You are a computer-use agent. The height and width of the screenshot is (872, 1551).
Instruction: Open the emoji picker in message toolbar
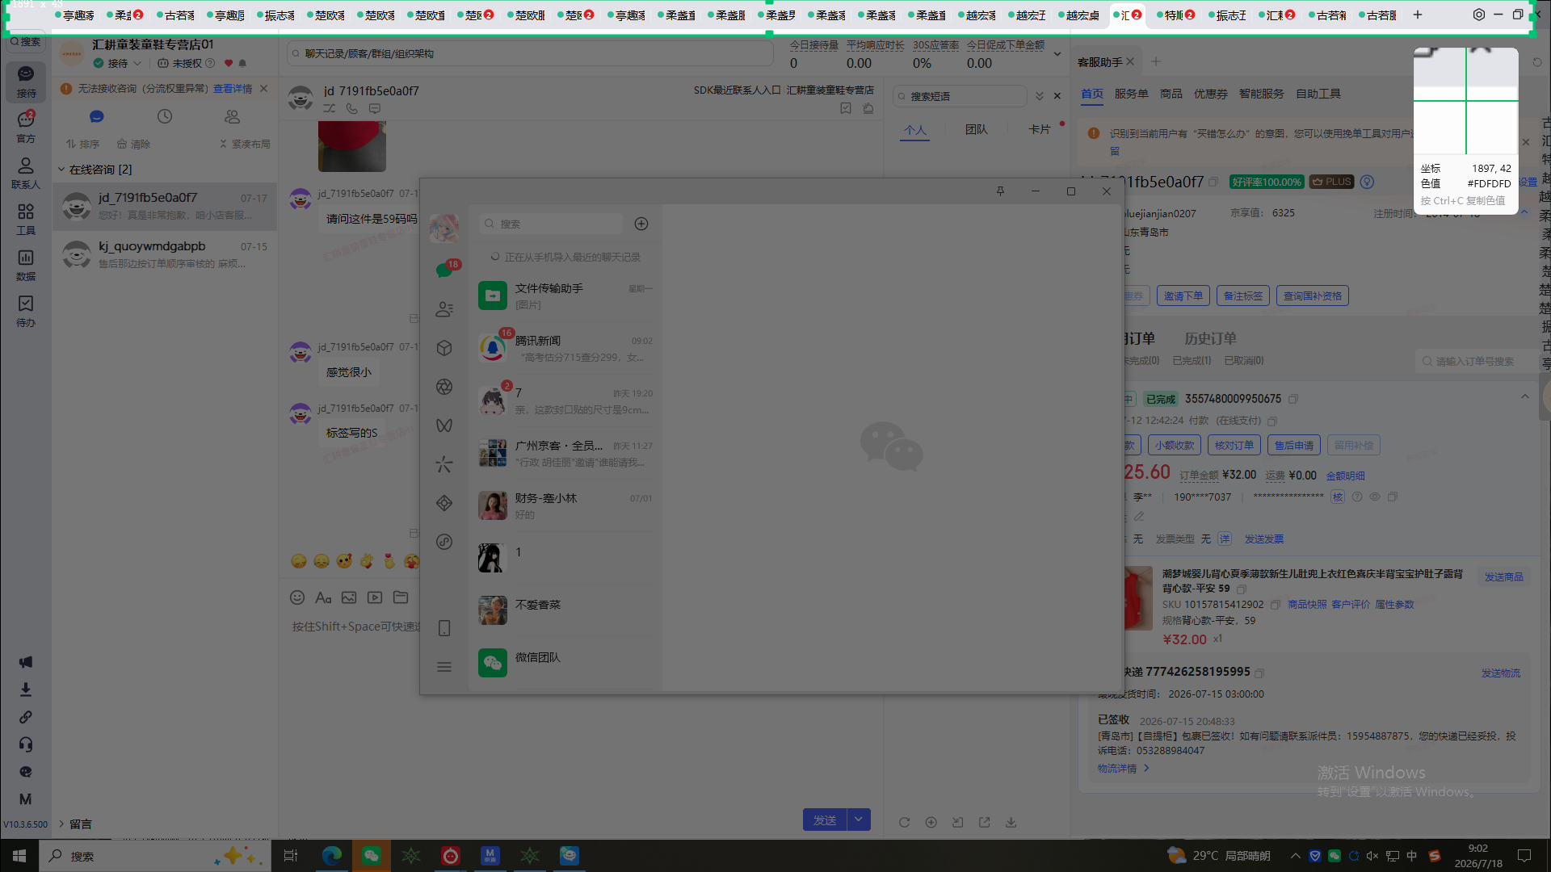pyautogui.click(x=297, y=597)
